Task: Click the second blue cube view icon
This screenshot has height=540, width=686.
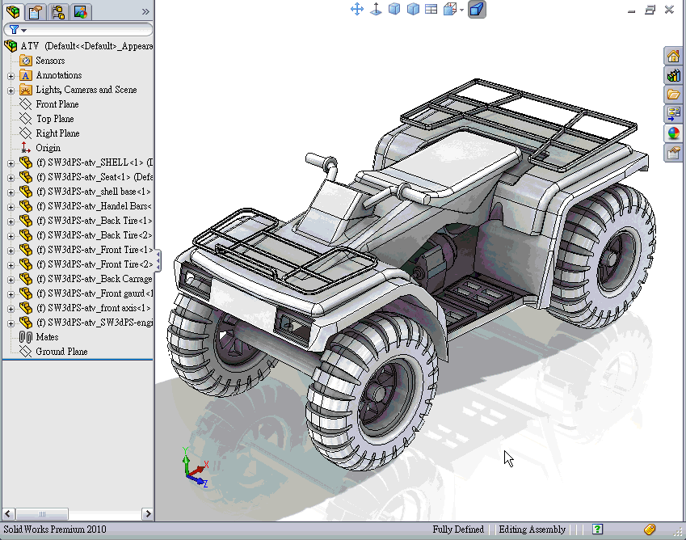Action: pyautogui.click(x=413, y=9)
